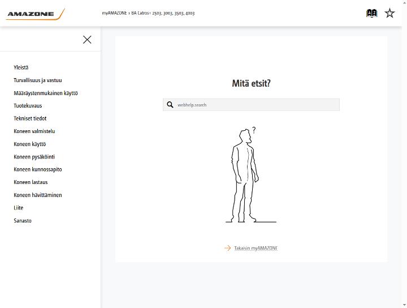Open myAMAZONE breadcrumb link
The image size is (407, 308).
pyautogui.click(x=114, y=13)
